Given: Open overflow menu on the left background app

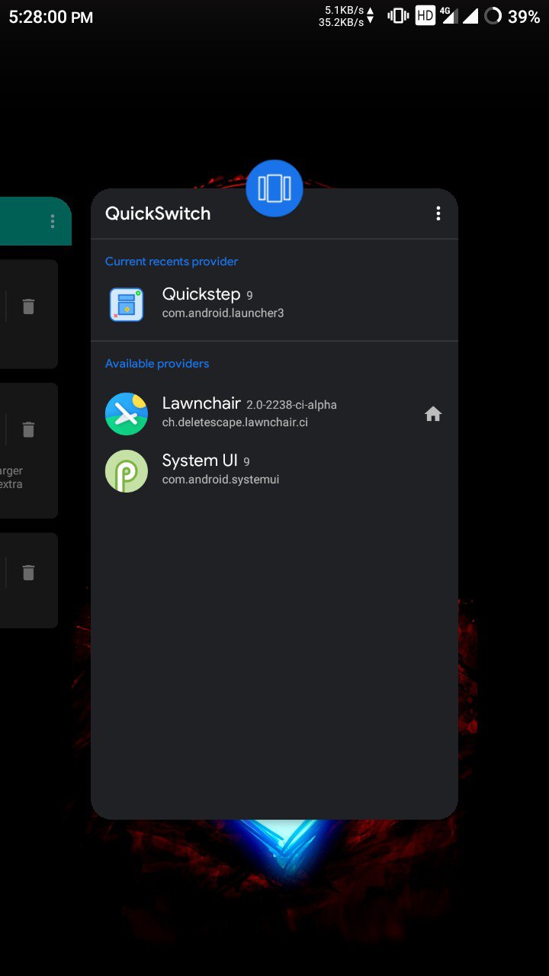Looking at the screenshot, I should click(53, 221).
